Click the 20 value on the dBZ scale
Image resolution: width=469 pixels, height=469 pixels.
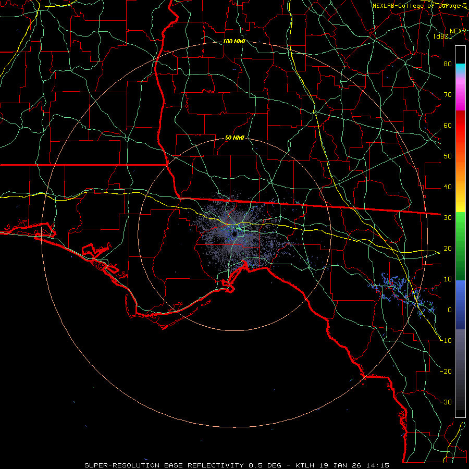[x=448, y=248]
